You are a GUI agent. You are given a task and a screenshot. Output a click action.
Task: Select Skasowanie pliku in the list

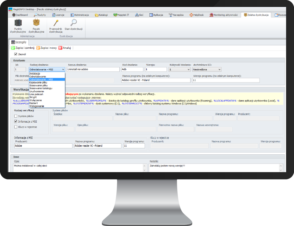[x=47, y=86]
